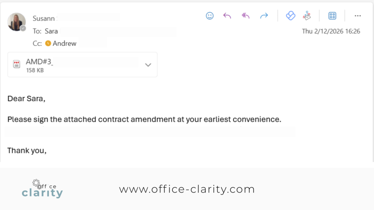Click Susann's profile photo
Viewport: 374px width, 210px height.
click(16, 22)
